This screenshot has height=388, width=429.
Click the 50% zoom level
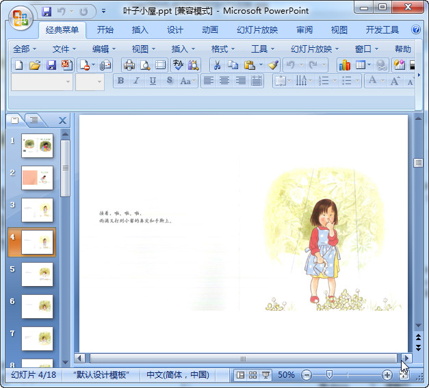(286, 375)
